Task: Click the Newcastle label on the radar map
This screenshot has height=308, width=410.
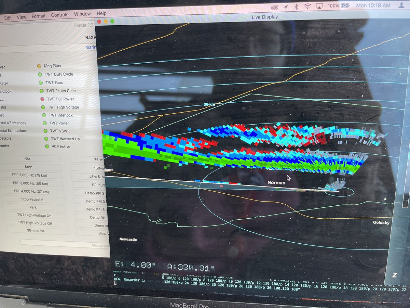Action: click(x=128, y=240)
